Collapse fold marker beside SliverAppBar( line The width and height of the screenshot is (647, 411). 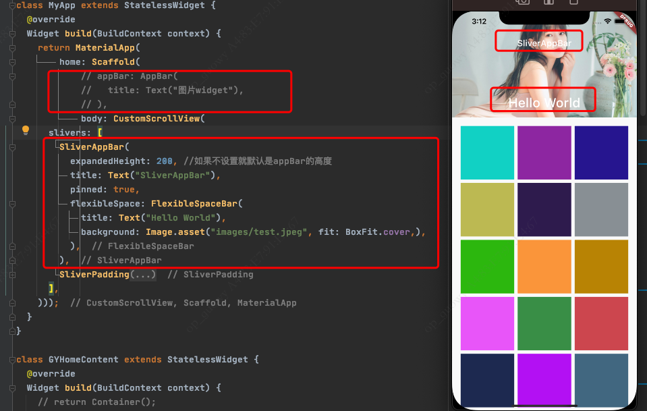click(12, 147)
